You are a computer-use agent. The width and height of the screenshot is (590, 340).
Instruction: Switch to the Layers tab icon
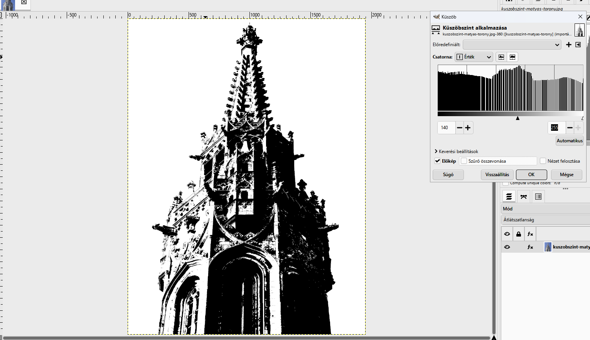coord(509,197)
